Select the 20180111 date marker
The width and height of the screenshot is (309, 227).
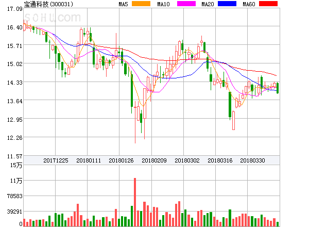click(89, 160)
